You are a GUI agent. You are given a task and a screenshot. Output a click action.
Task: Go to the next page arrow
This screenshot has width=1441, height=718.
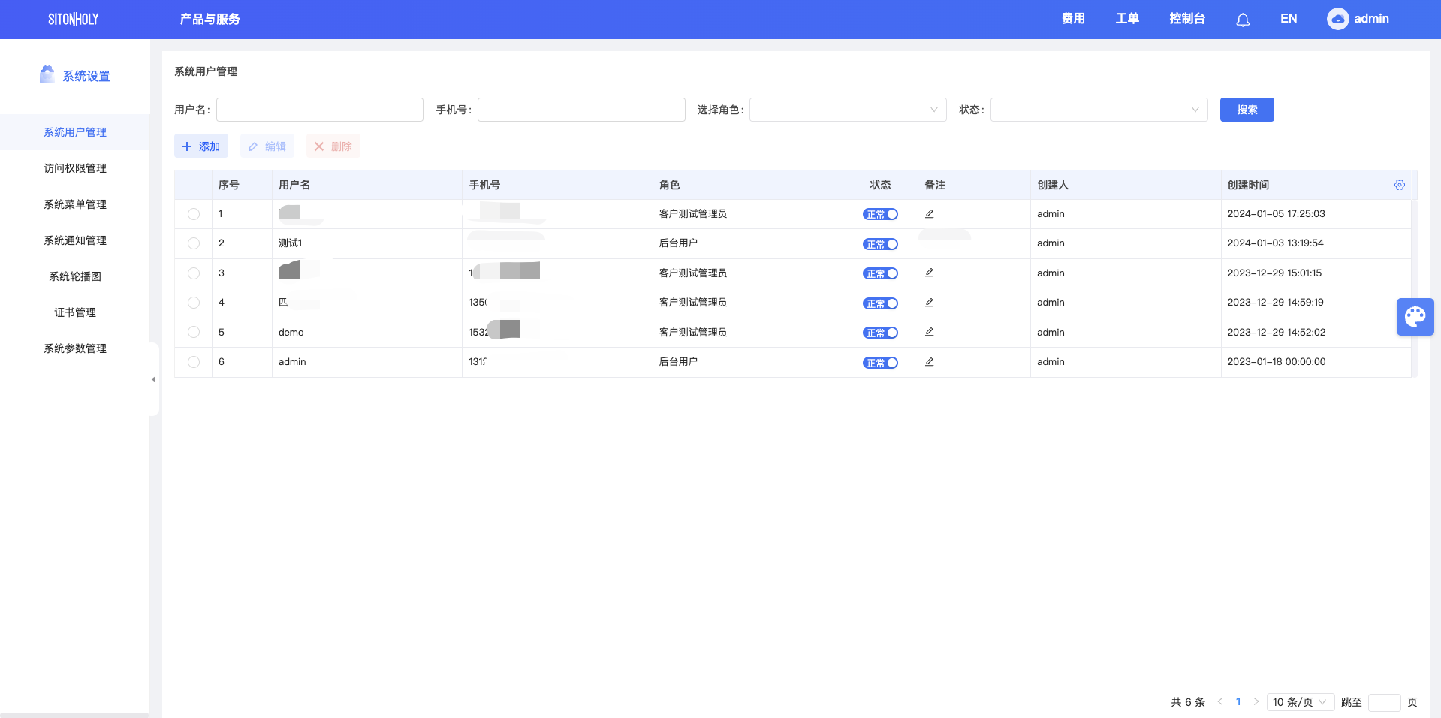(1256, 701)
